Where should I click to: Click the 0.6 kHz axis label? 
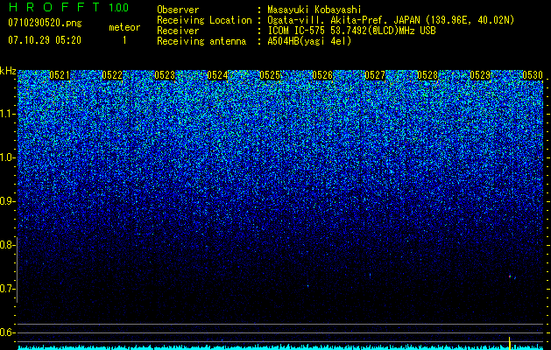click(6, 332)
